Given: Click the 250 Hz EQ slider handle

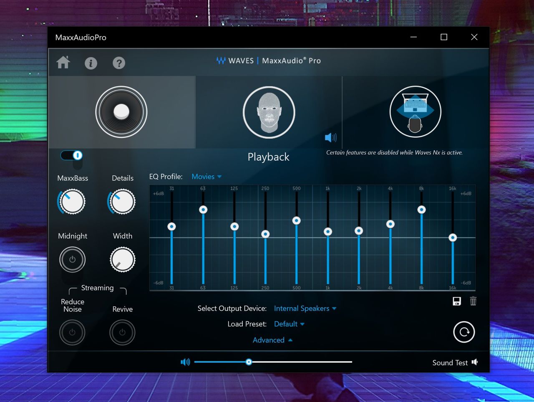Looking at the screenshot, I should pyautogui.click(x=265, y=234).
